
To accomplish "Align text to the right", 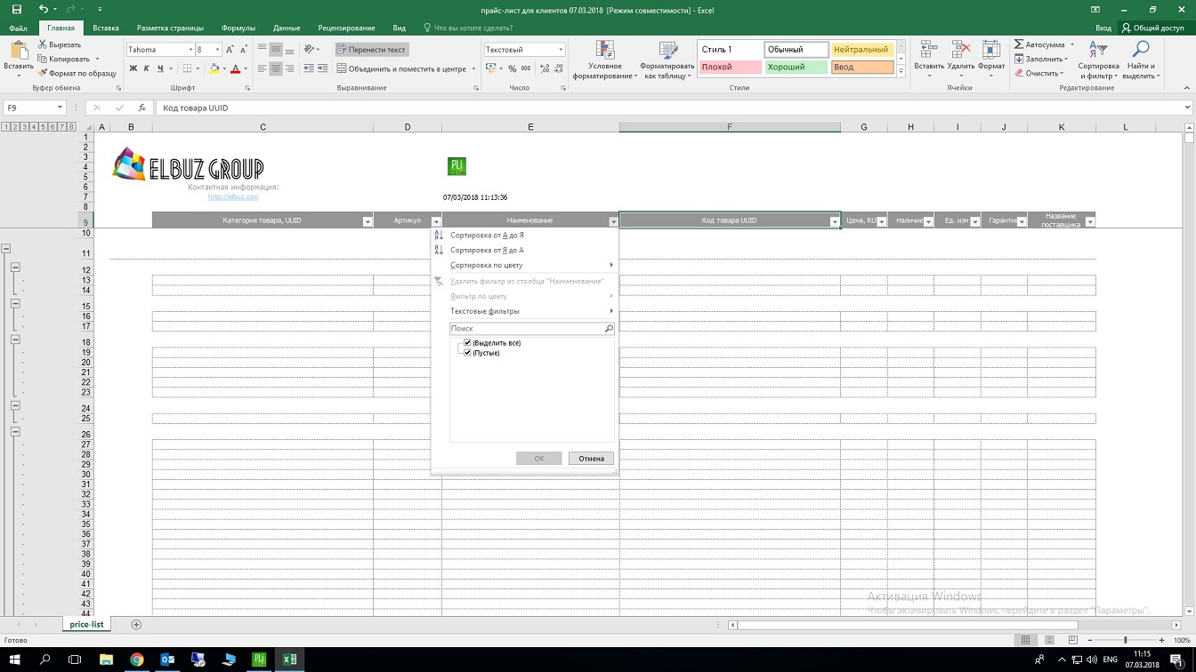I will pos(289,68).
